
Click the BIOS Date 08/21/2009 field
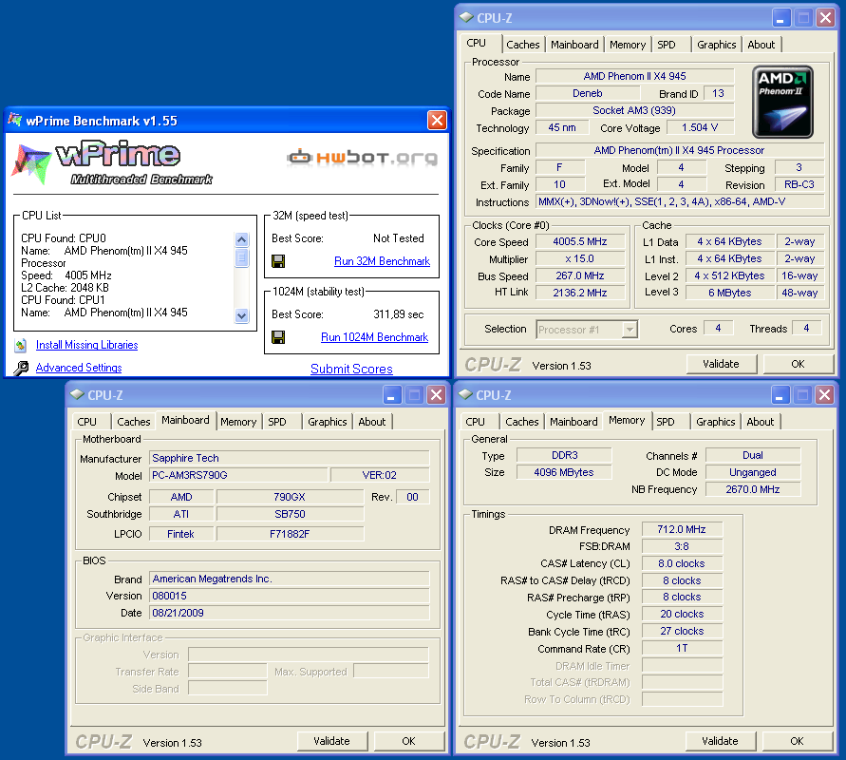point(290,613)
